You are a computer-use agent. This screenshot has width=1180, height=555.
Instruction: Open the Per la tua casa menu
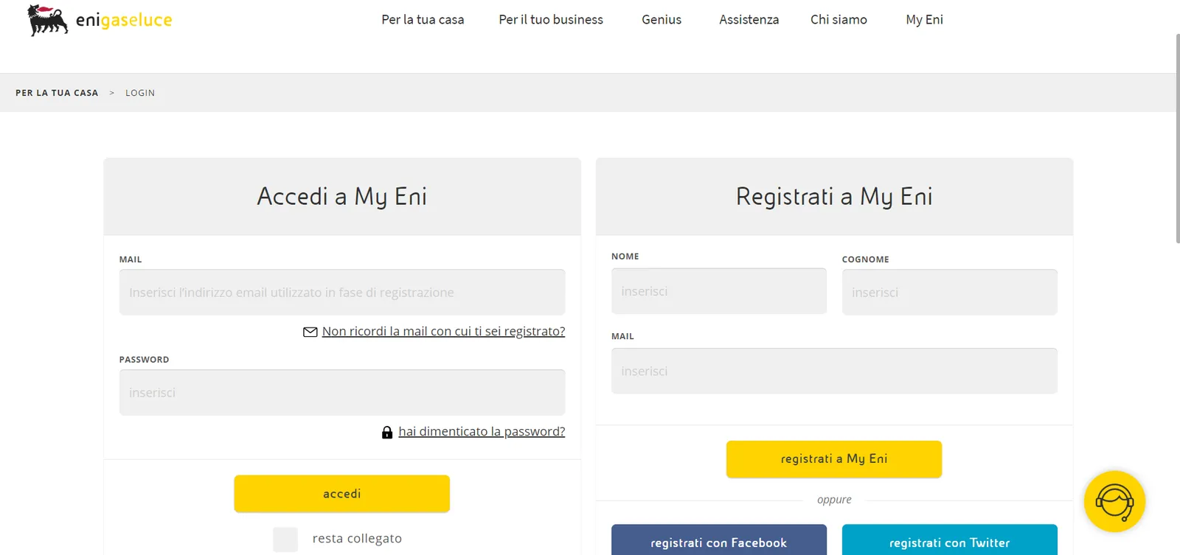coord(423,20)
